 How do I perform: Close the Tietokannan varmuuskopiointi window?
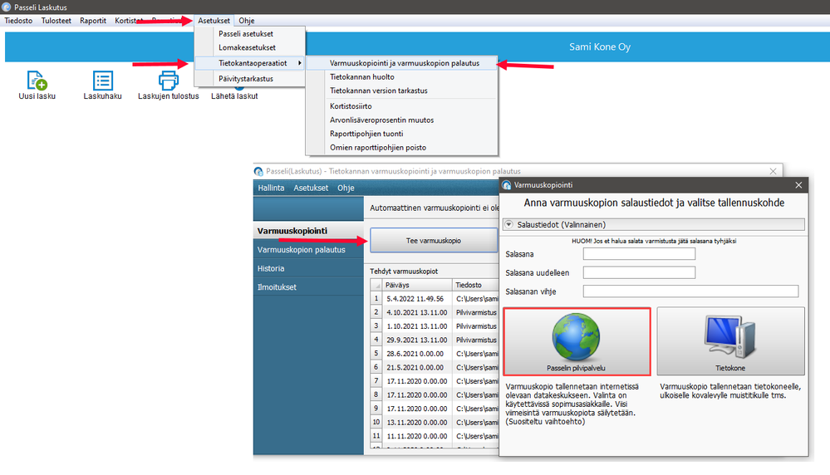[773, 171]
